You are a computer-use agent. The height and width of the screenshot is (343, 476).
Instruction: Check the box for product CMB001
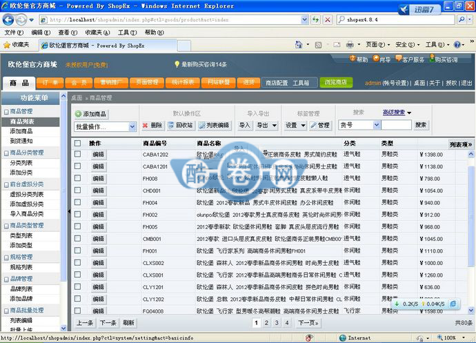[78, 239]
